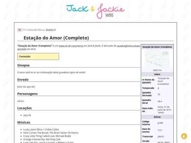Click the Data de estreia ????? value
191x143 pixels.
[160, 131]
